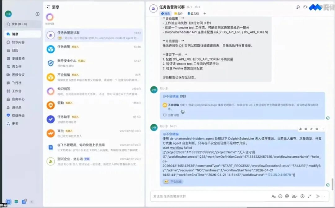The width and height of the screenshot is (335, 208).
Task: Click the @不会就编 mention in 14:51 message
Action: click(171, 134)
